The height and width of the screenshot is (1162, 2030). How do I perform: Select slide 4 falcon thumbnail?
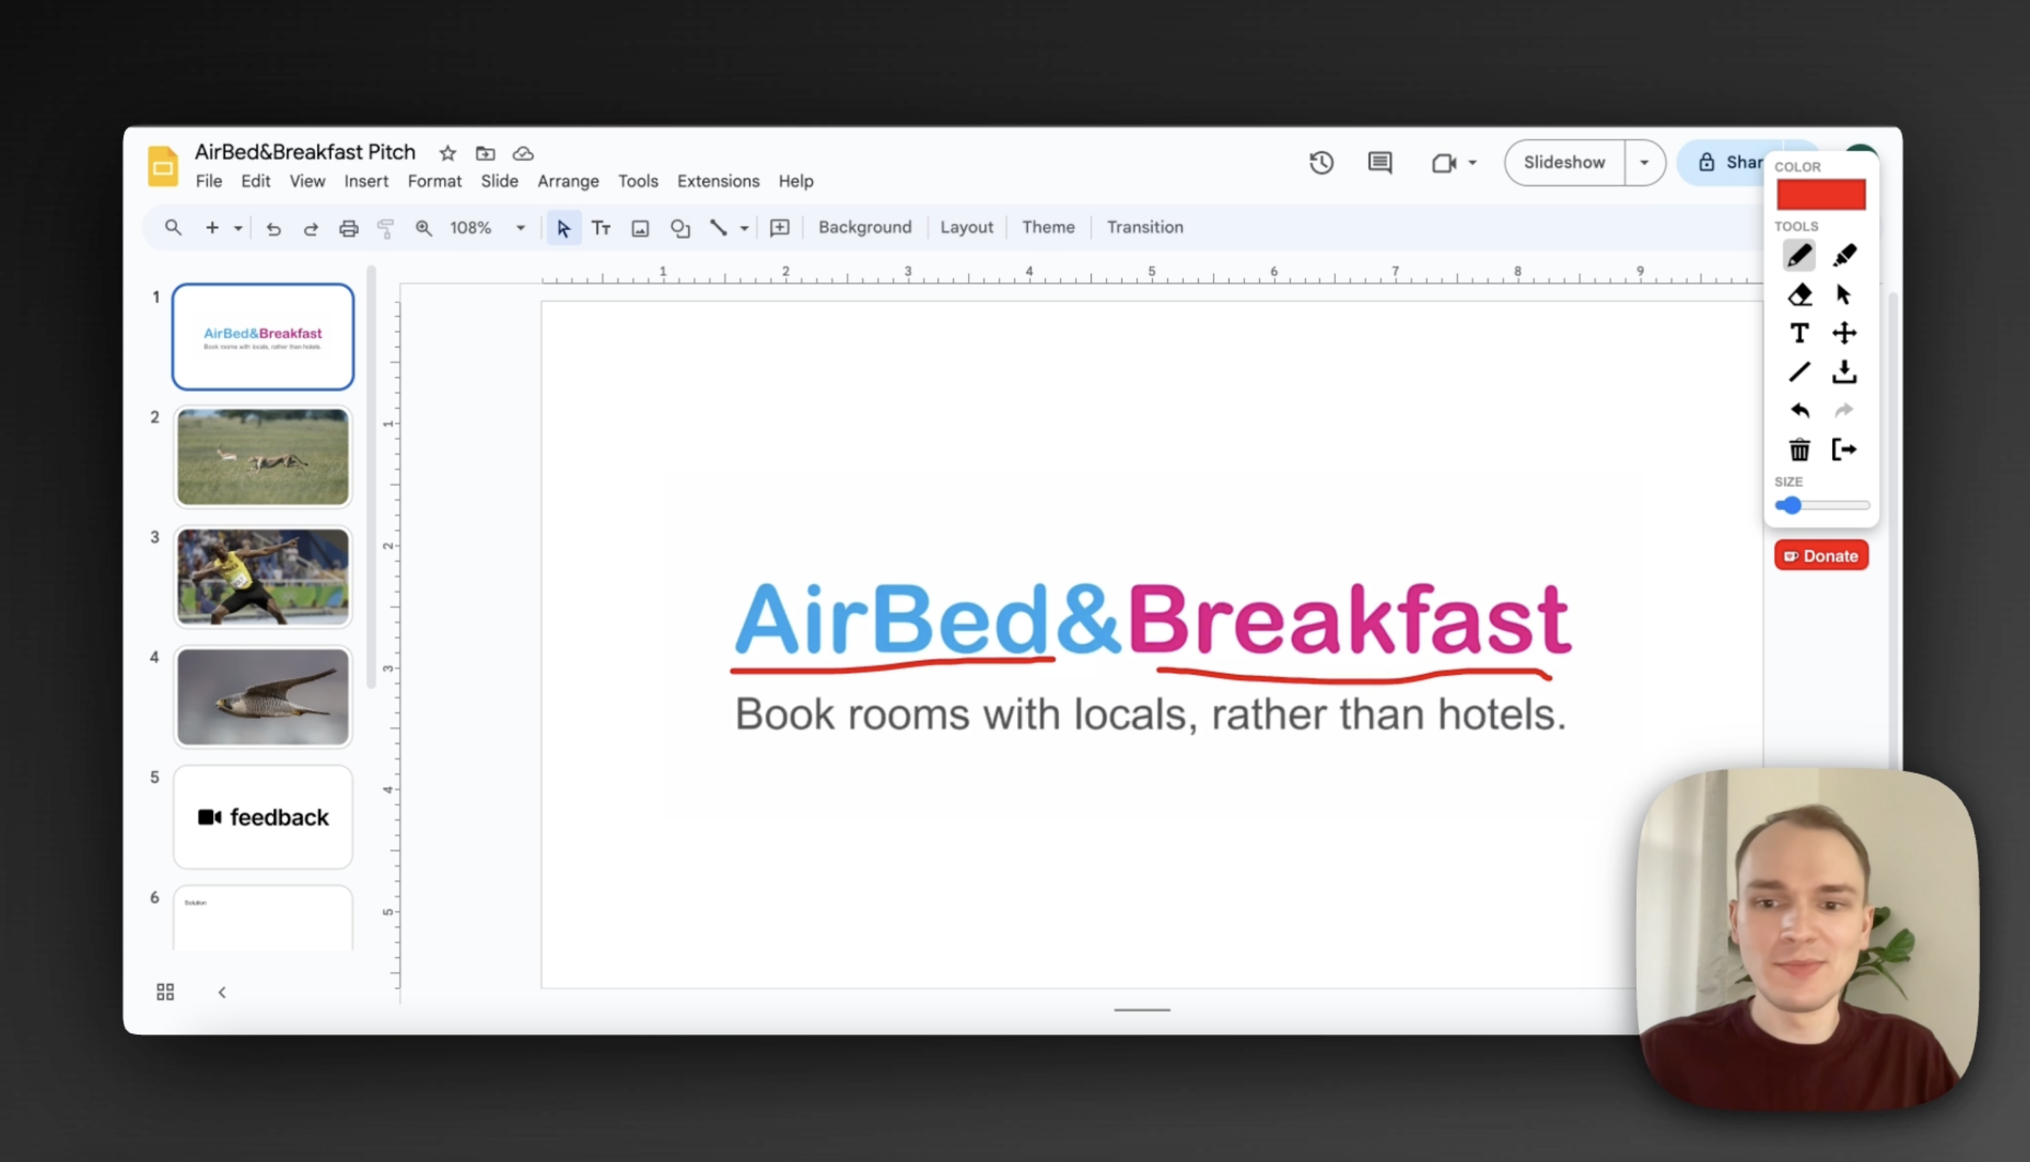(262, 696)
